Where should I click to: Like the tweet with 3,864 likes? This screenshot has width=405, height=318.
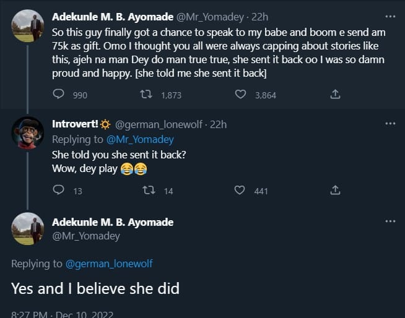tap(242, 95)
